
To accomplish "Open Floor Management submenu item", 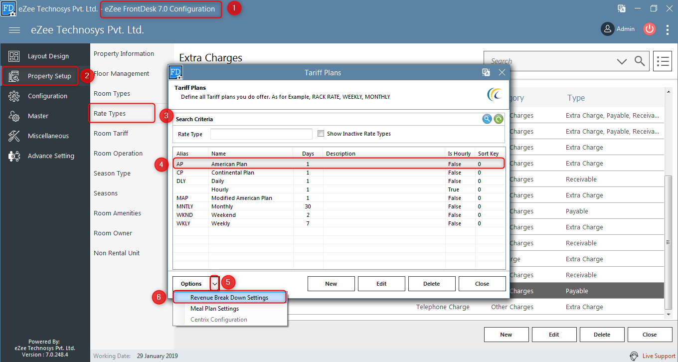I will [x=122, y=74].
